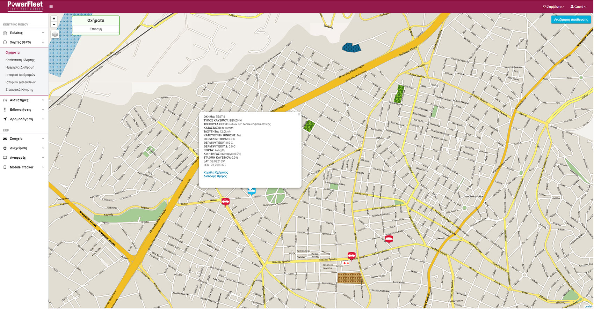
Task: Expand the Πελάτες menu
Action: pos(24,33)
